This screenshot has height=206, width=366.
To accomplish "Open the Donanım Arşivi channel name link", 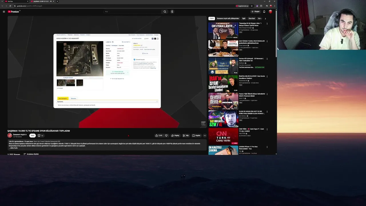I will [19, 134].
